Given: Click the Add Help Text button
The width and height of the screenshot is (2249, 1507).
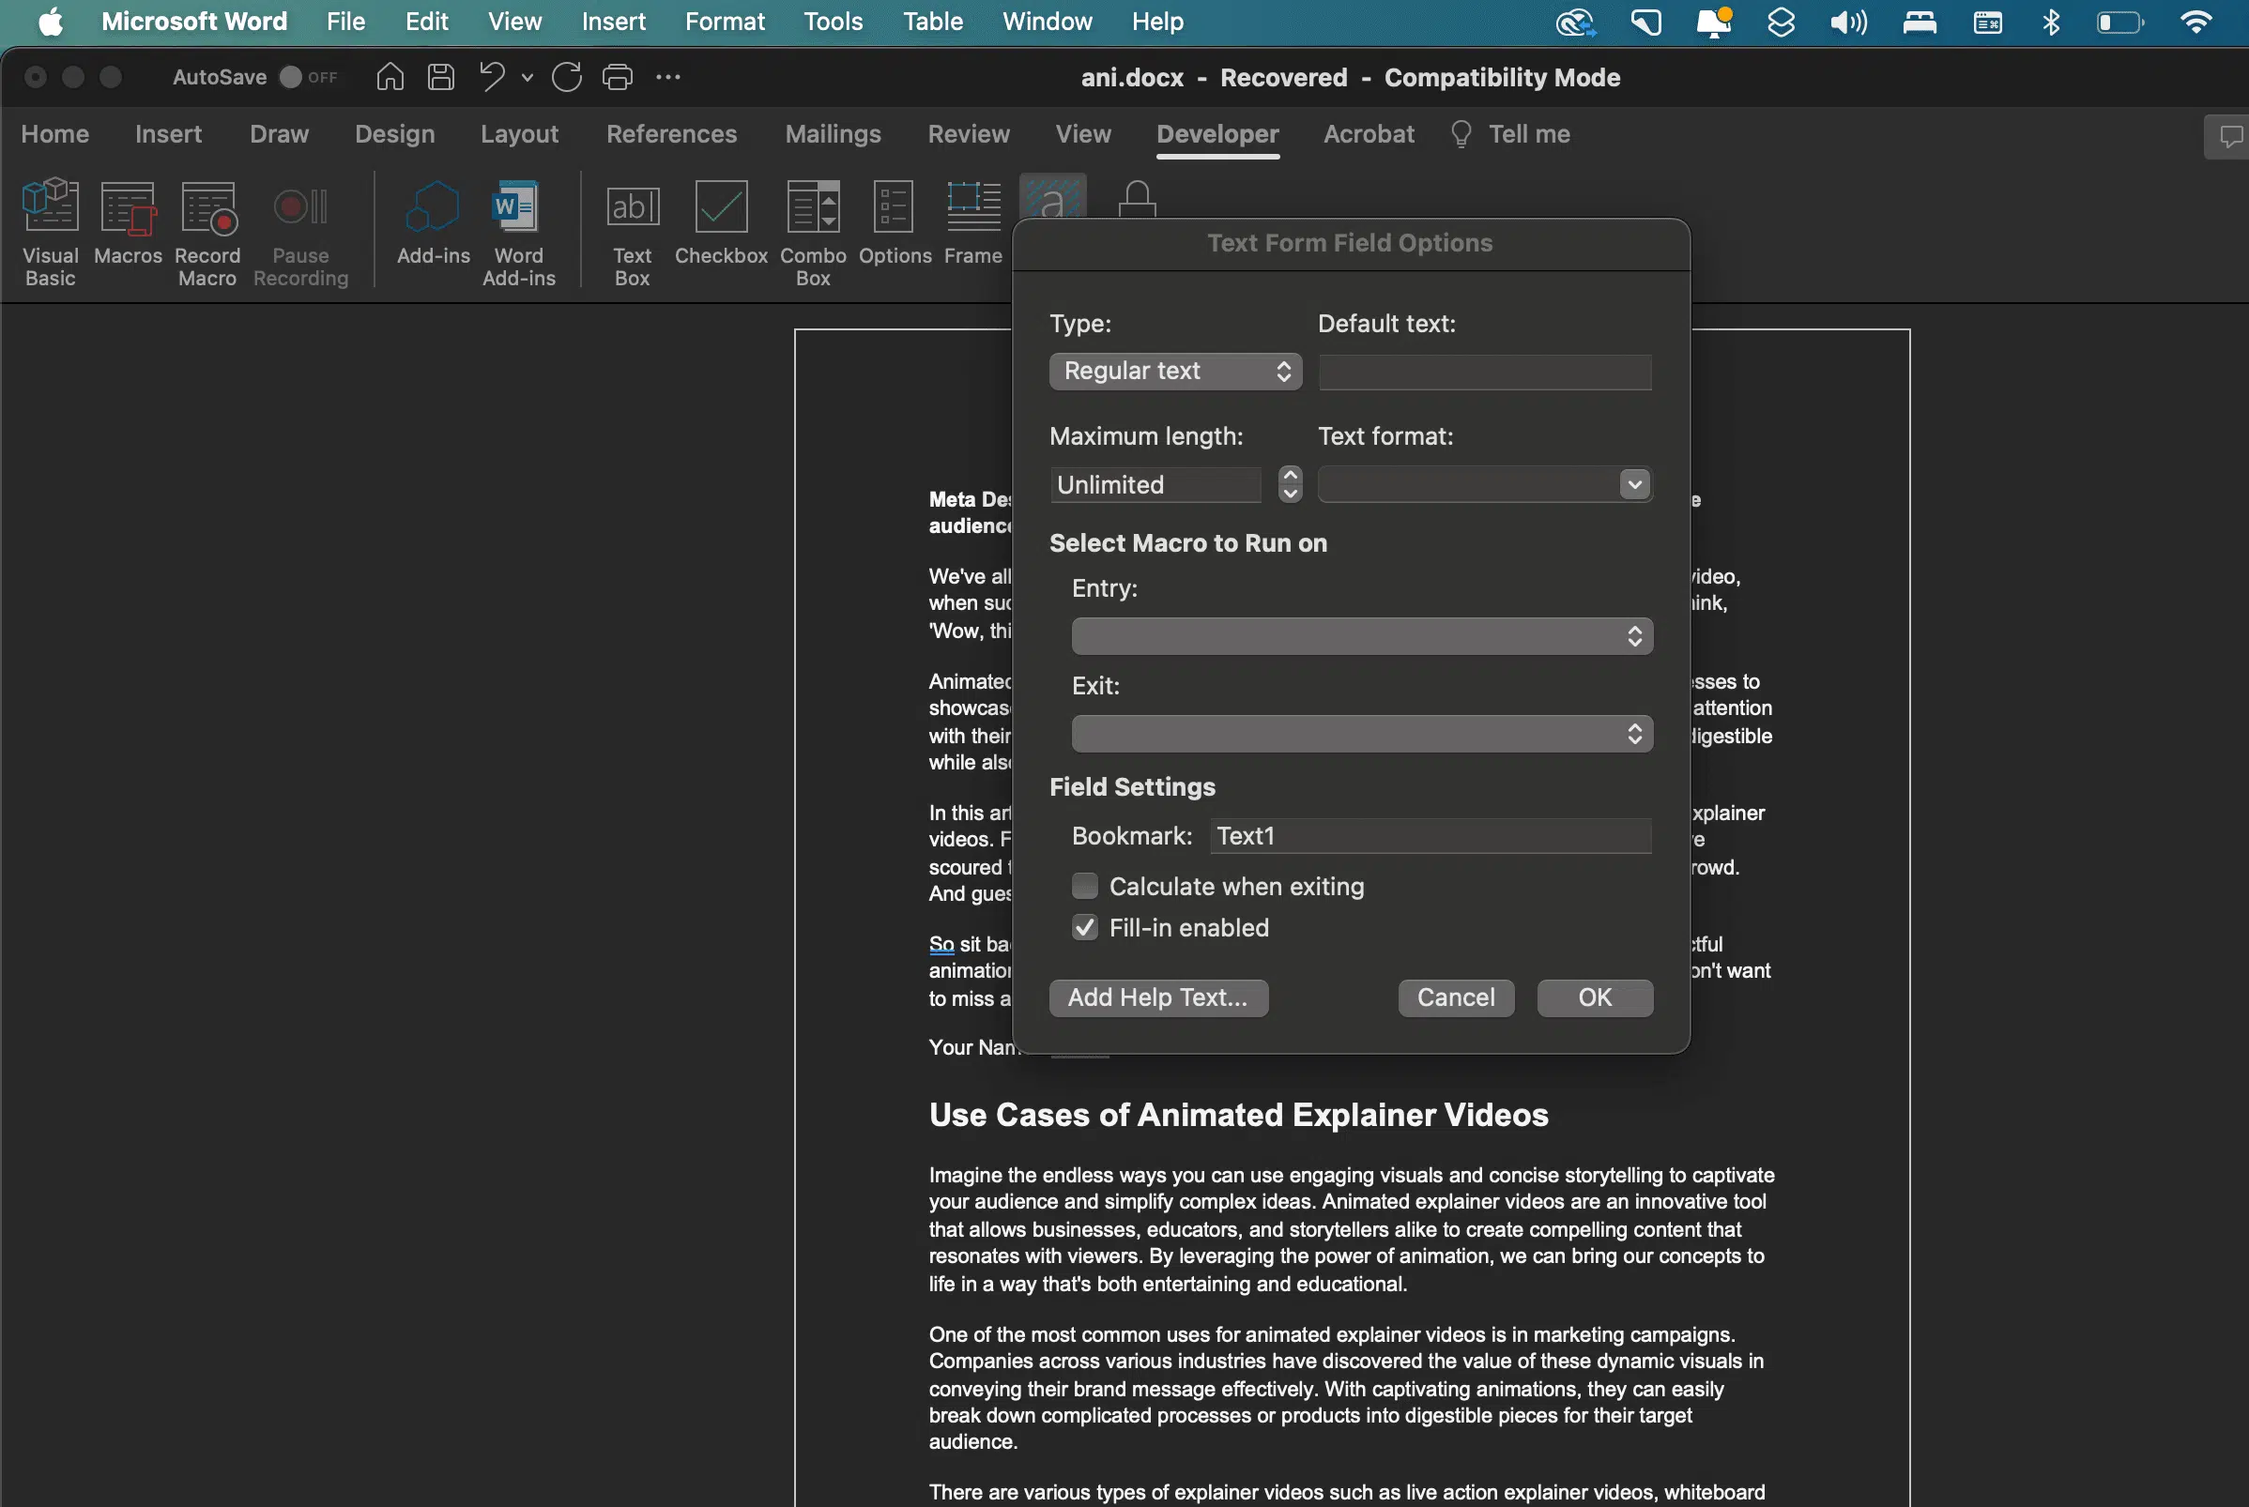Looking at the screenshot, I should pyautogui.click(x=1157, y=997).
